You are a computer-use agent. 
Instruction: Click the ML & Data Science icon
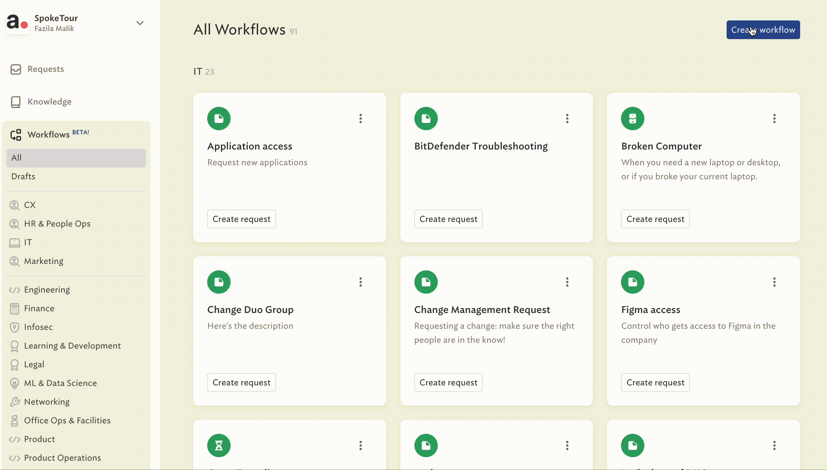14,383
